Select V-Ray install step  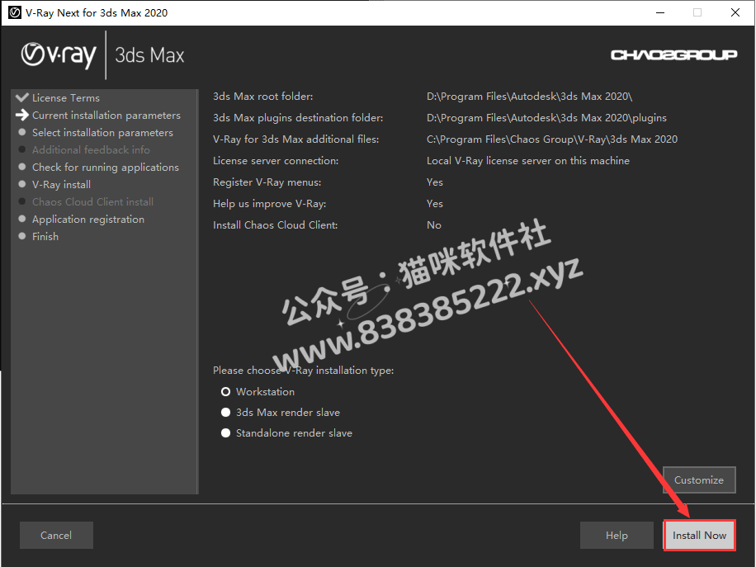61,185
